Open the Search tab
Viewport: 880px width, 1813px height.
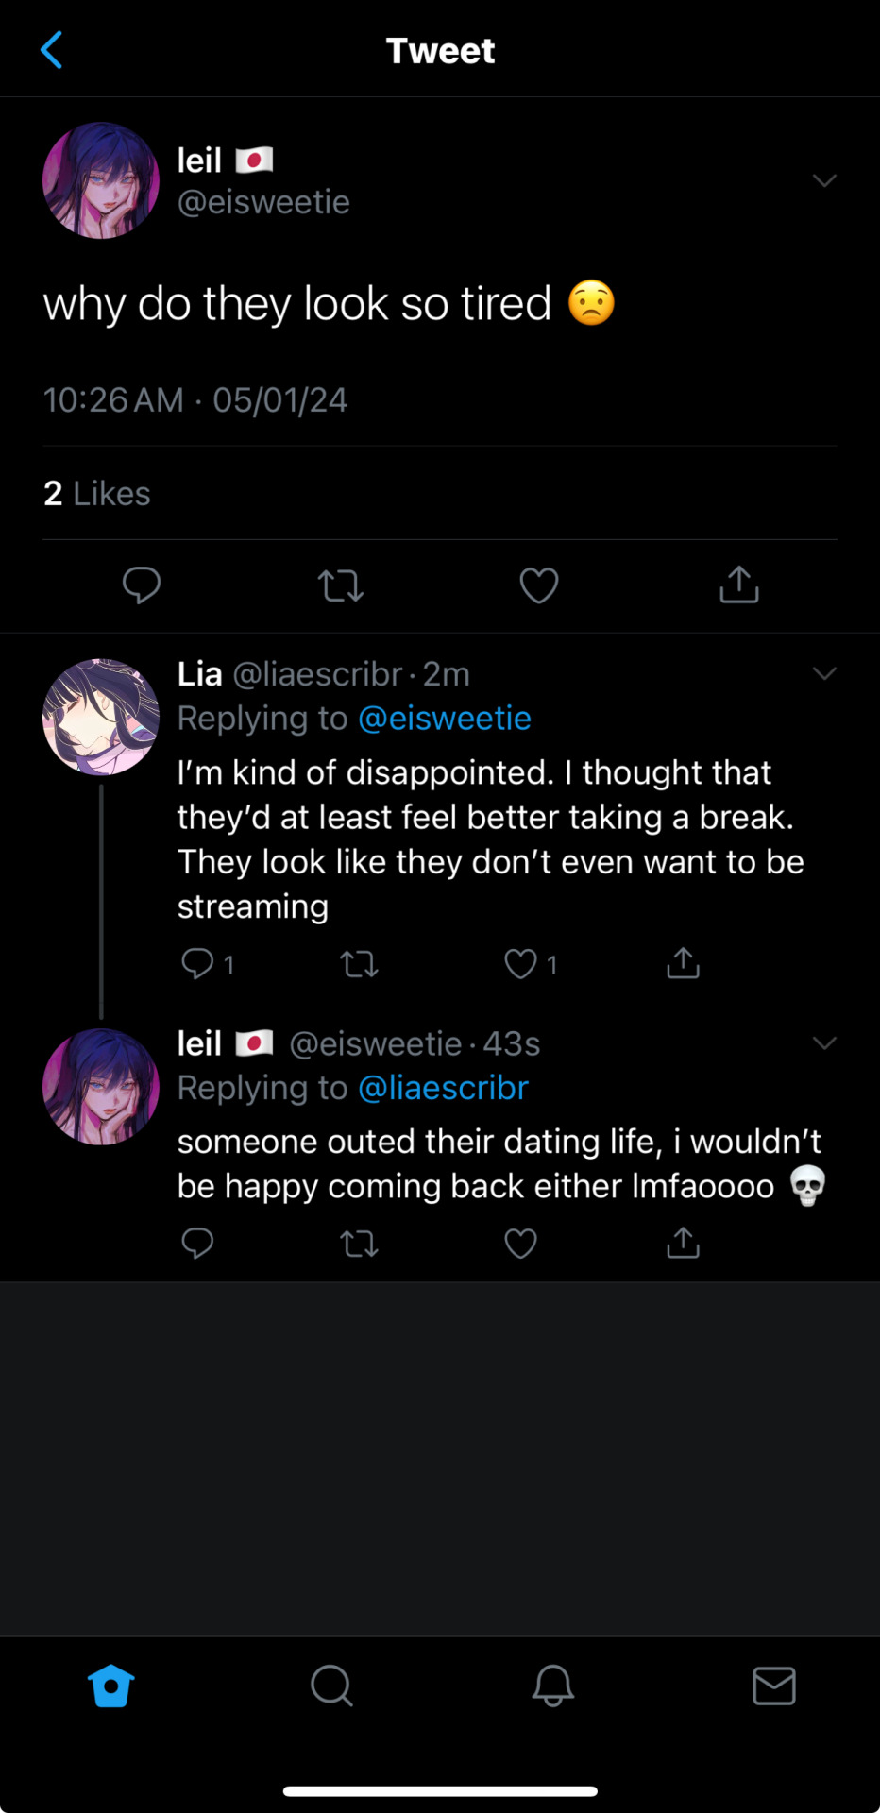331,1686
